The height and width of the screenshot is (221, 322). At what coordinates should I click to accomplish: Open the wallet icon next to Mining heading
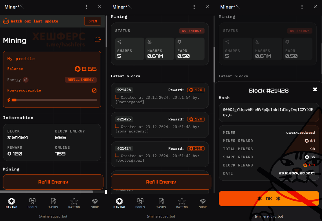pos(98,40)
